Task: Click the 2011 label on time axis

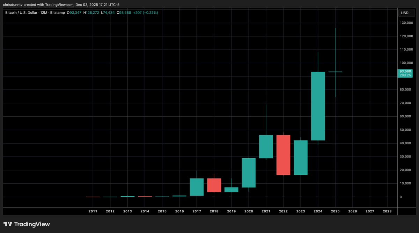Action: click(x=93, y=211)
